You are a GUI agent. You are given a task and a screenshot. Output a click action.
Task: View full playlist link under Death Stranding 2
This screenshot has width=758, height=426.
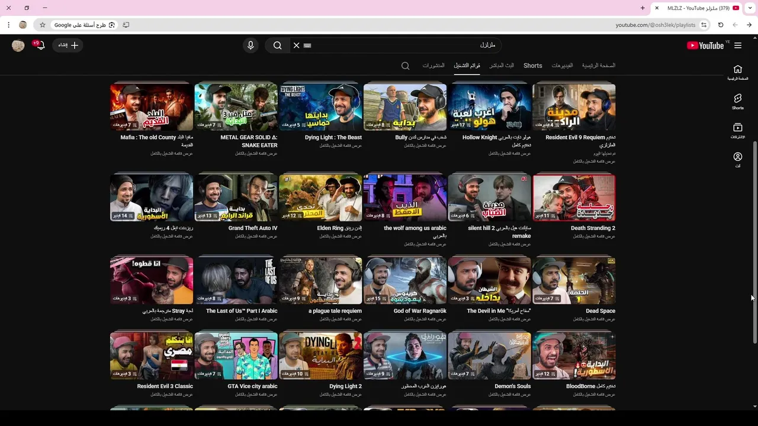pos(594,236)
